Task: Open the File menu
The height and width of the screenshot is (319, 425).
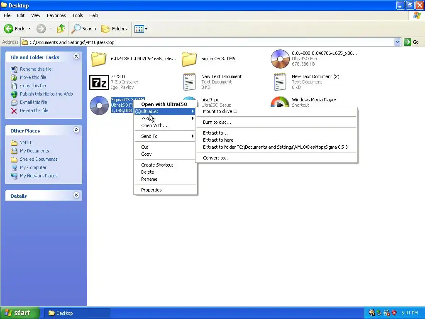Action: 7,15
